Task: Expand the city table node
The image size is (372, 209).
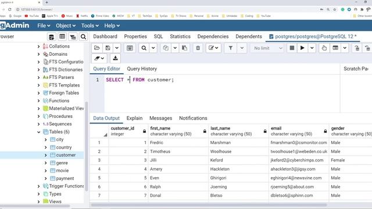Action: pyautogui.click(x=45, y=139)
